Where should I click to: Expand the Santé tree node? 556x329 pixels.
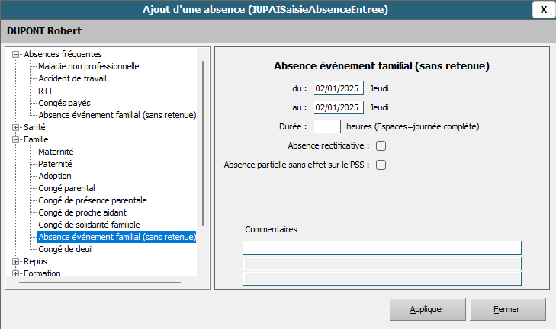coord(17,127)
